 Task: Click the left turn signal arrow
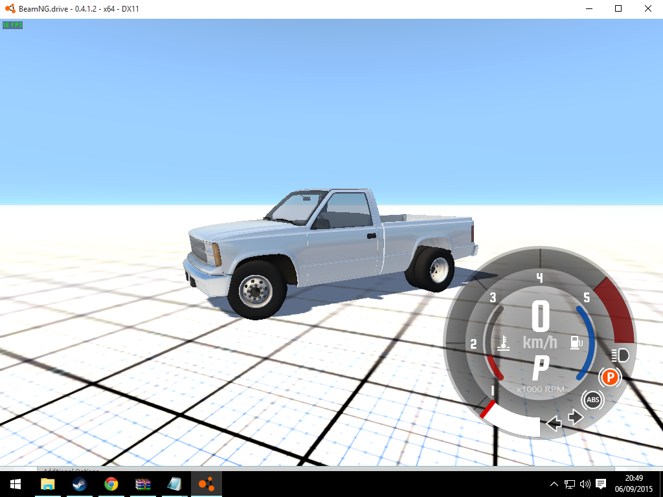[x=554, y=423]
